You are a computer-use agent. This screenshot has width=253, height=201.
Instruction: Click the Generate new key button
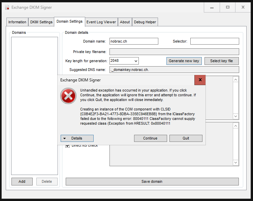[x=184, y=61]
